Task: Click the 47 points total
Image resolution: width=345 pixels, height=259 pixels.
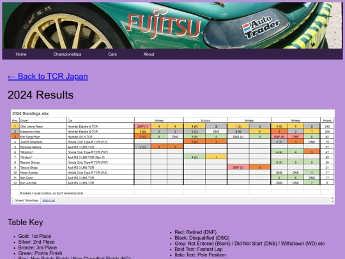Action: (327, 152)
